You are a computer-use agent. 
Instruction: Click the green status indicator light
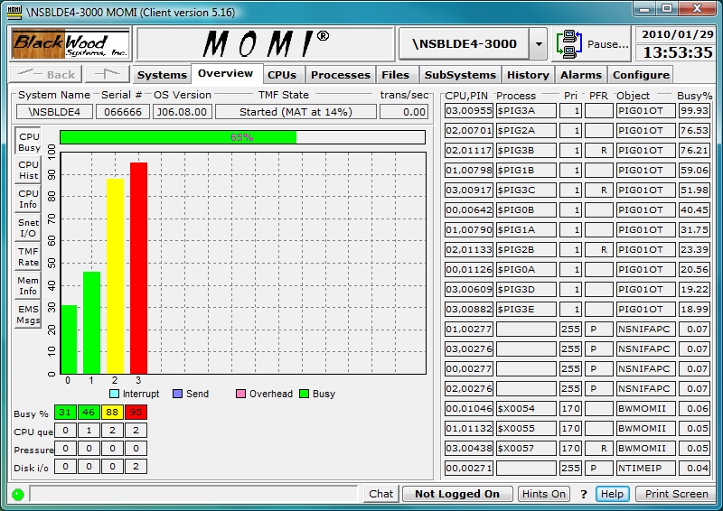click(x=17, y=494)
